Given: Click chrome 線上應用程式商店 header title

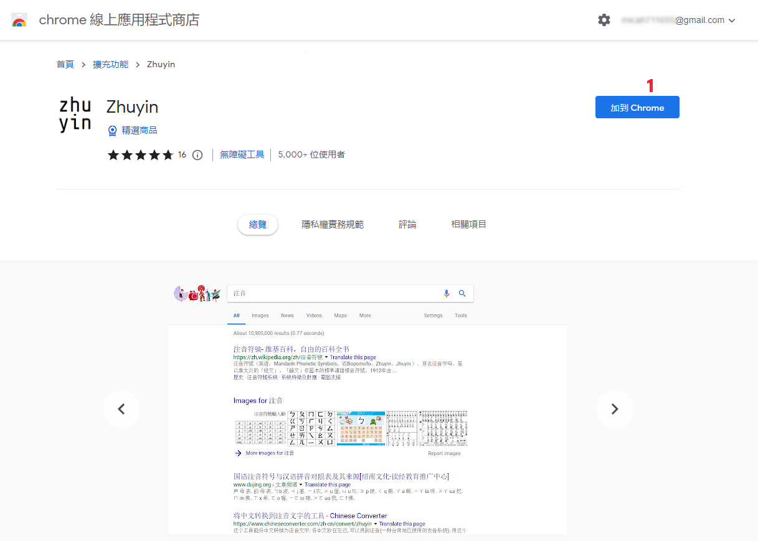Looking at the screenshot, I should click(x=119, y=20).
